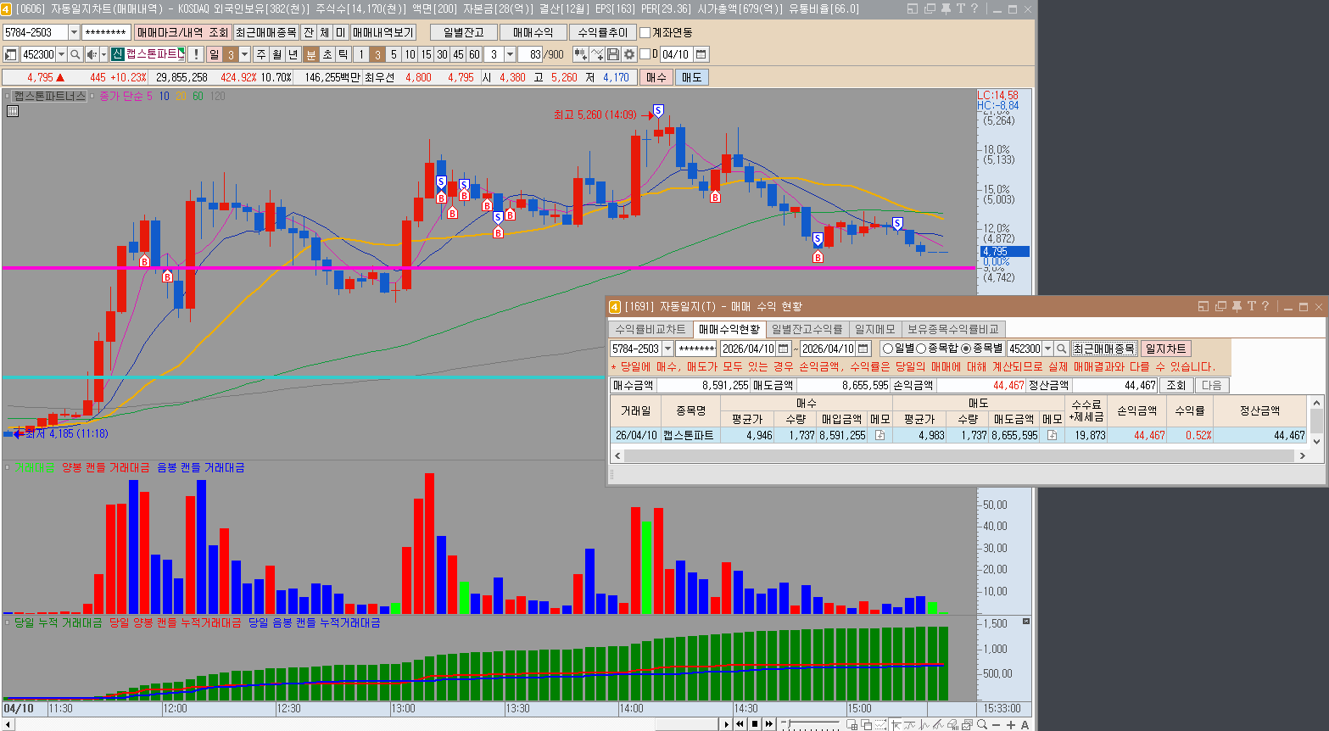Open the buy memo icon for 캡스톤파트 row
Screen dimensions: 1329x731
pyautogui.click(x=879, y=435)
